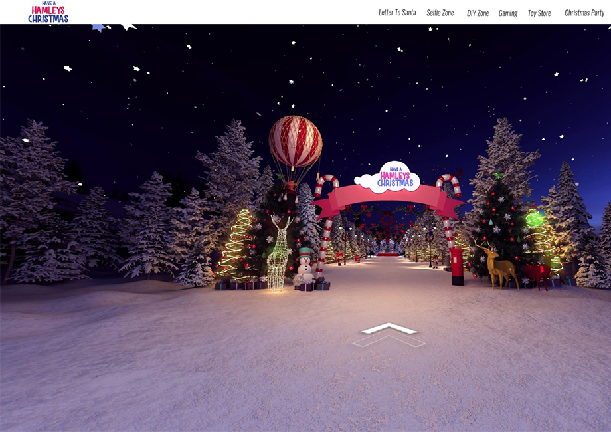The height and width of the screenshot is (432, 611).
Task: Open Letter To Santa page
Action: pyautogui.click(x=397, y=13)
